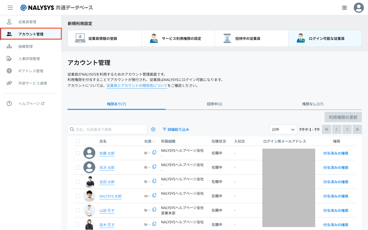
Task: Copy employee number for 佐藤 太郎
Action: tap(154, 153)
